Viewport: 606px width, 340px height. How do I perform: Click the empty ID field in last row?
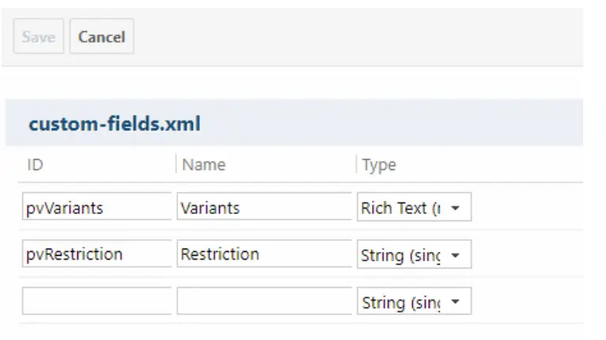[x=96, y=301]
